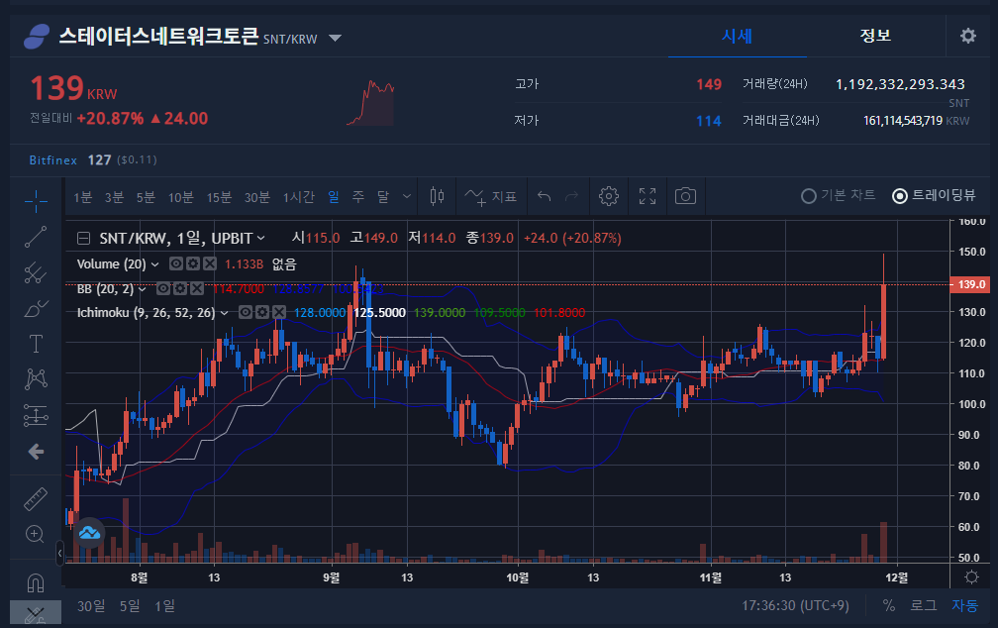Click the back arrow icon in left toolbar
Screen dimensions: 998x628
coord(36,452)
